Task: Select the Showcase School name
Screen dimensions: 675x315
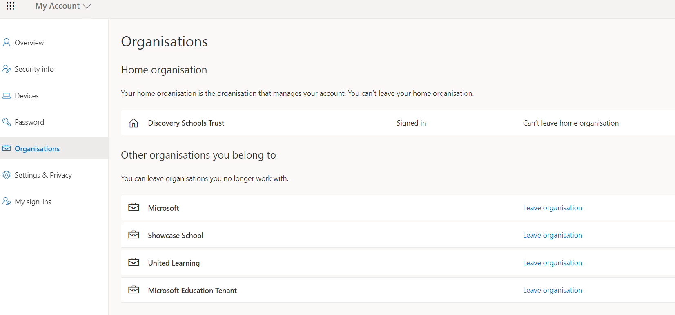Action: (176, 236)
